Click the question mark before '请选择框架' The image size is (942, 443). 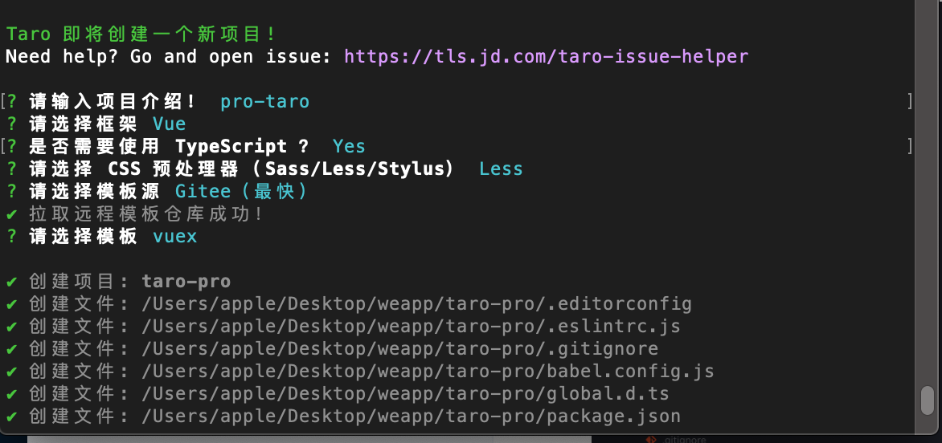coord(11,124)
